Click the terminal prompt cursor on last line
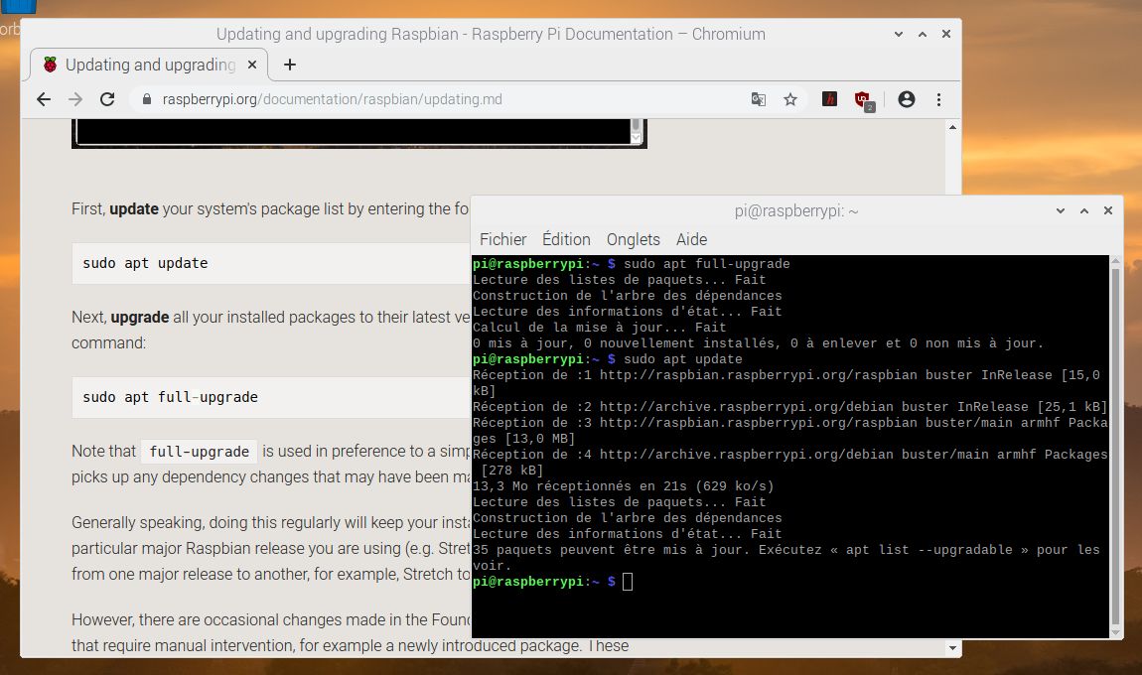This screenshot has width=1142, height=675. pos(628,581)
